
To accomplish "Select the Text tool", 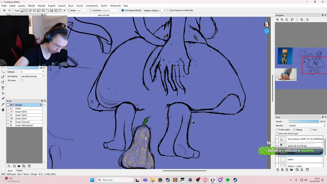I will click(3, 88).
